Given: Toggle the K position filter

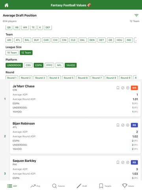Looking at the screenshot, I should click(x=40, y=27).
